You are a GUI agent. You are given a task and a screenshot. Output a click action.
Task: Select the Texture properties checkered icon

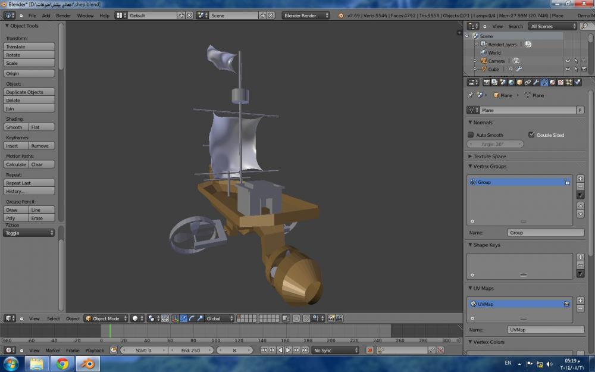coord(561,82)
